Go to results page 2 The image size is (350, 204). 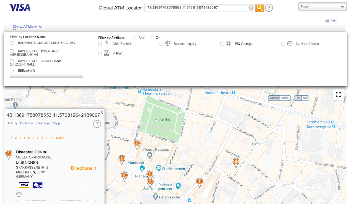16,138
